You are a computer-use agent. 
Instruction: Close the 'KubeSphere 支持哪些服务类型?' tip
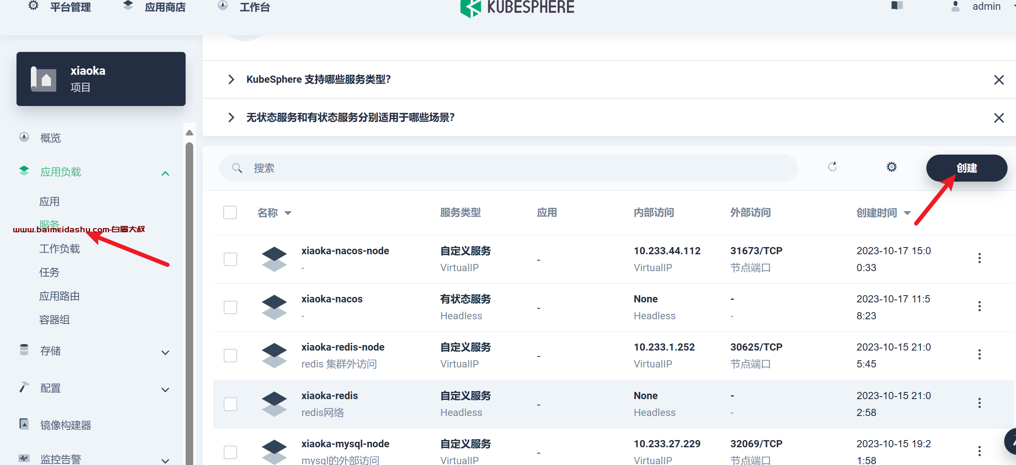tap(999, 80)
